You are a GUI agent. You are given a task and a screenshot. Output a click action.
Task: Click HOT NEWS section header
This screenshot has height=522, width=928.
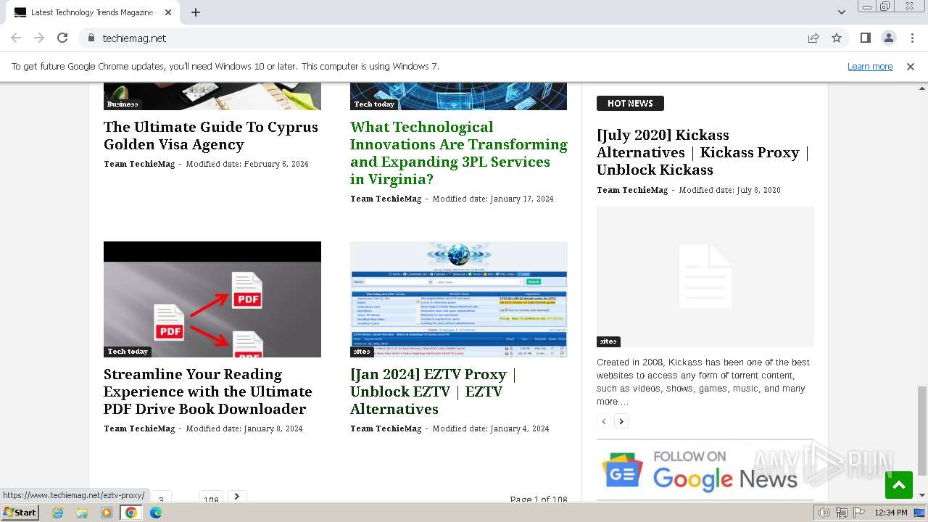tap(630, 104)
